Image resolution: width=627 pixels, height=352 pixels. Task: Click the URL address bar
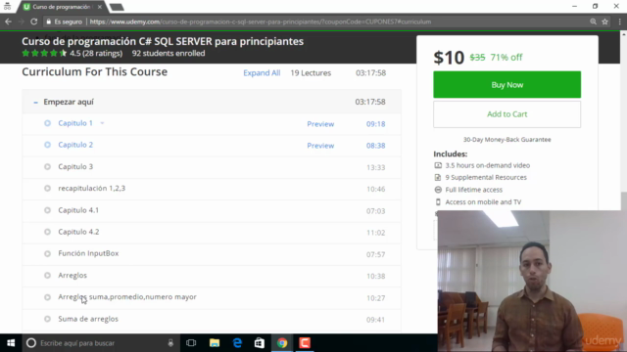click(x=260, y=22)
